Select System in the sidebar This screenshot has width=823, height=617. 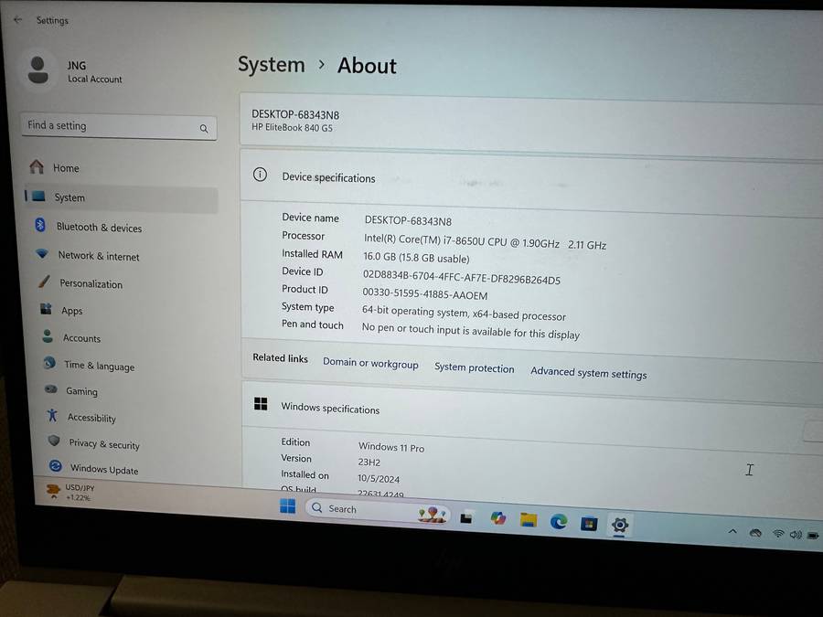pos(69,197)
